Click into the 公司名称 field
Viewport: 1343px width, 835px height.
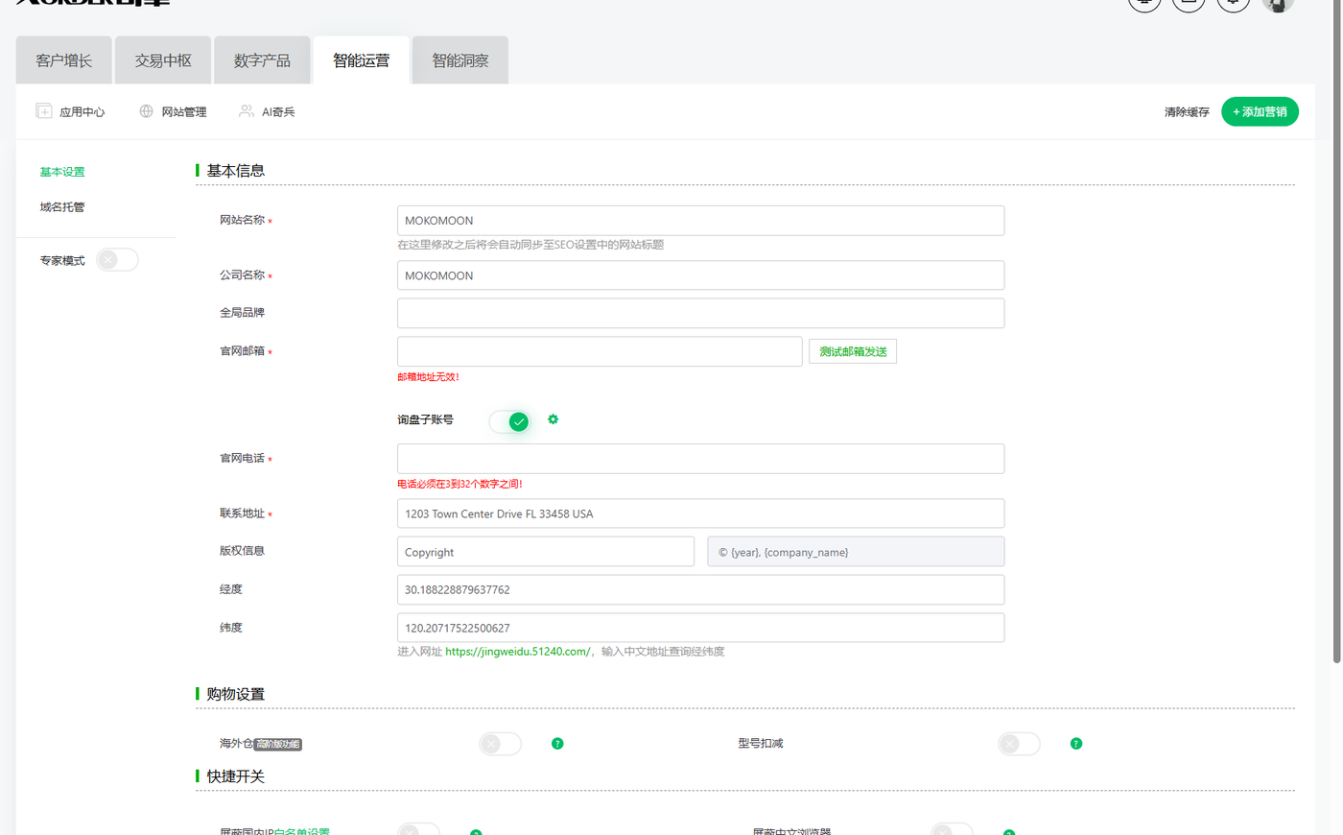coord(701,275)
